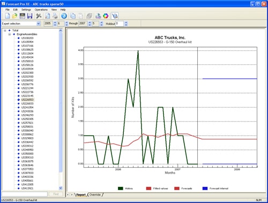Click the New project icon

coord(8,16)
